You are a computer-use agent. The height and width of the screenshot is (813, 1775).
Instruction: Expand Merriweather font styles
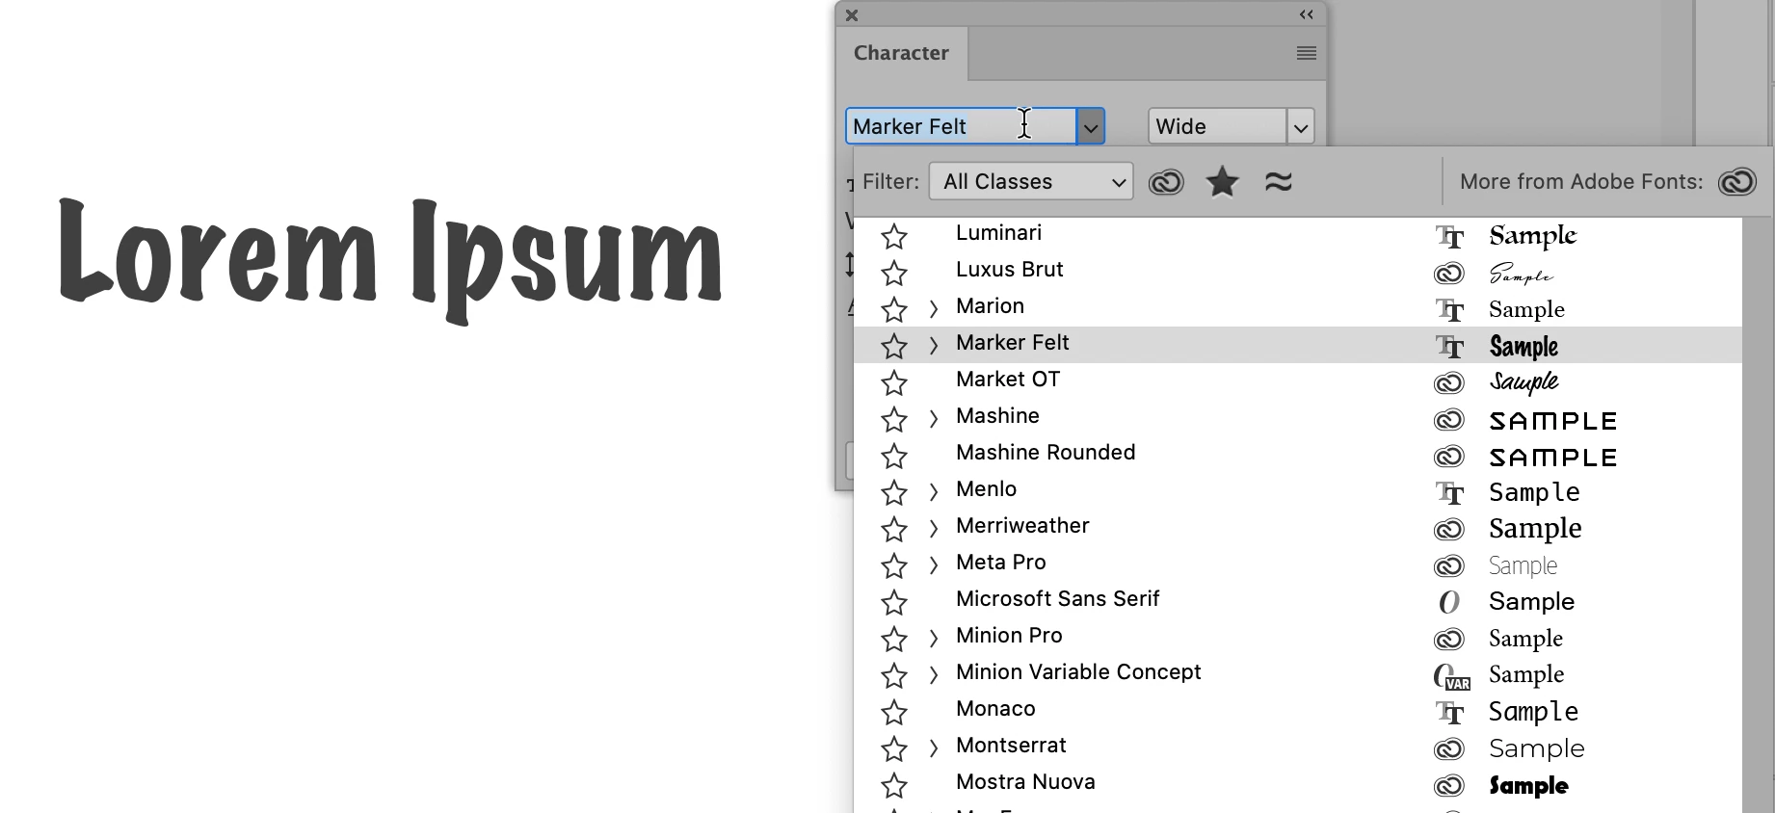pos(933,529)
